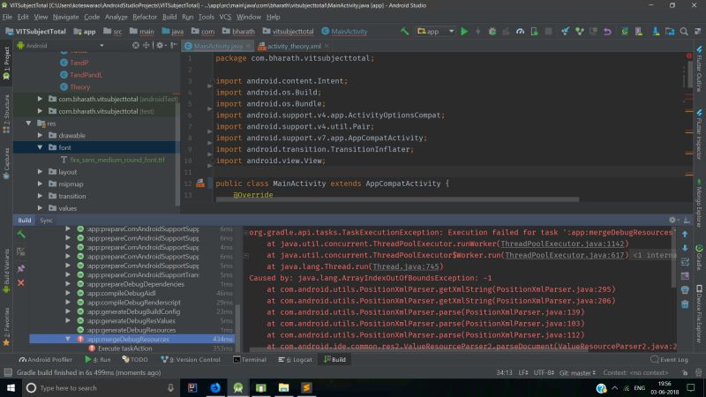Screen dimensions: 706x397
Task: Expand the drawable folder
Action: click(x=40, y=135)
